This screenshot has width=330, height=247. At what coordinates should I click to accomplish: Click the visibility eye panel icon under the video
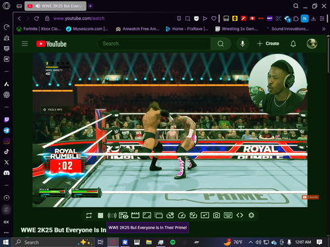tap(123, 215)
